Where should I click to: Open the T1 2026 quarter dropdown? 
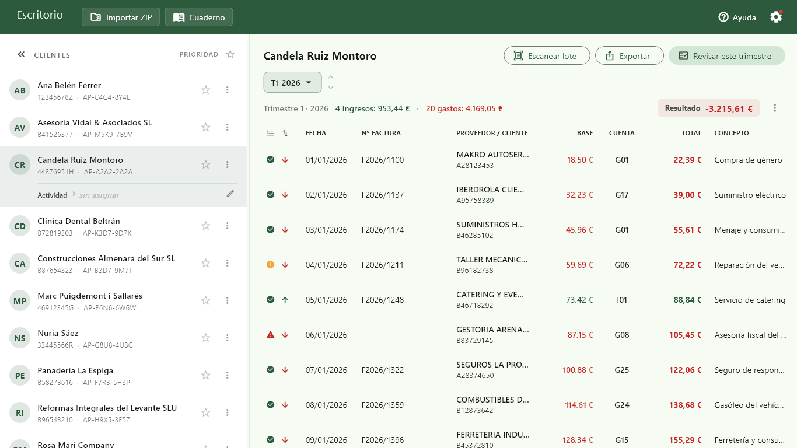point(292,82)
